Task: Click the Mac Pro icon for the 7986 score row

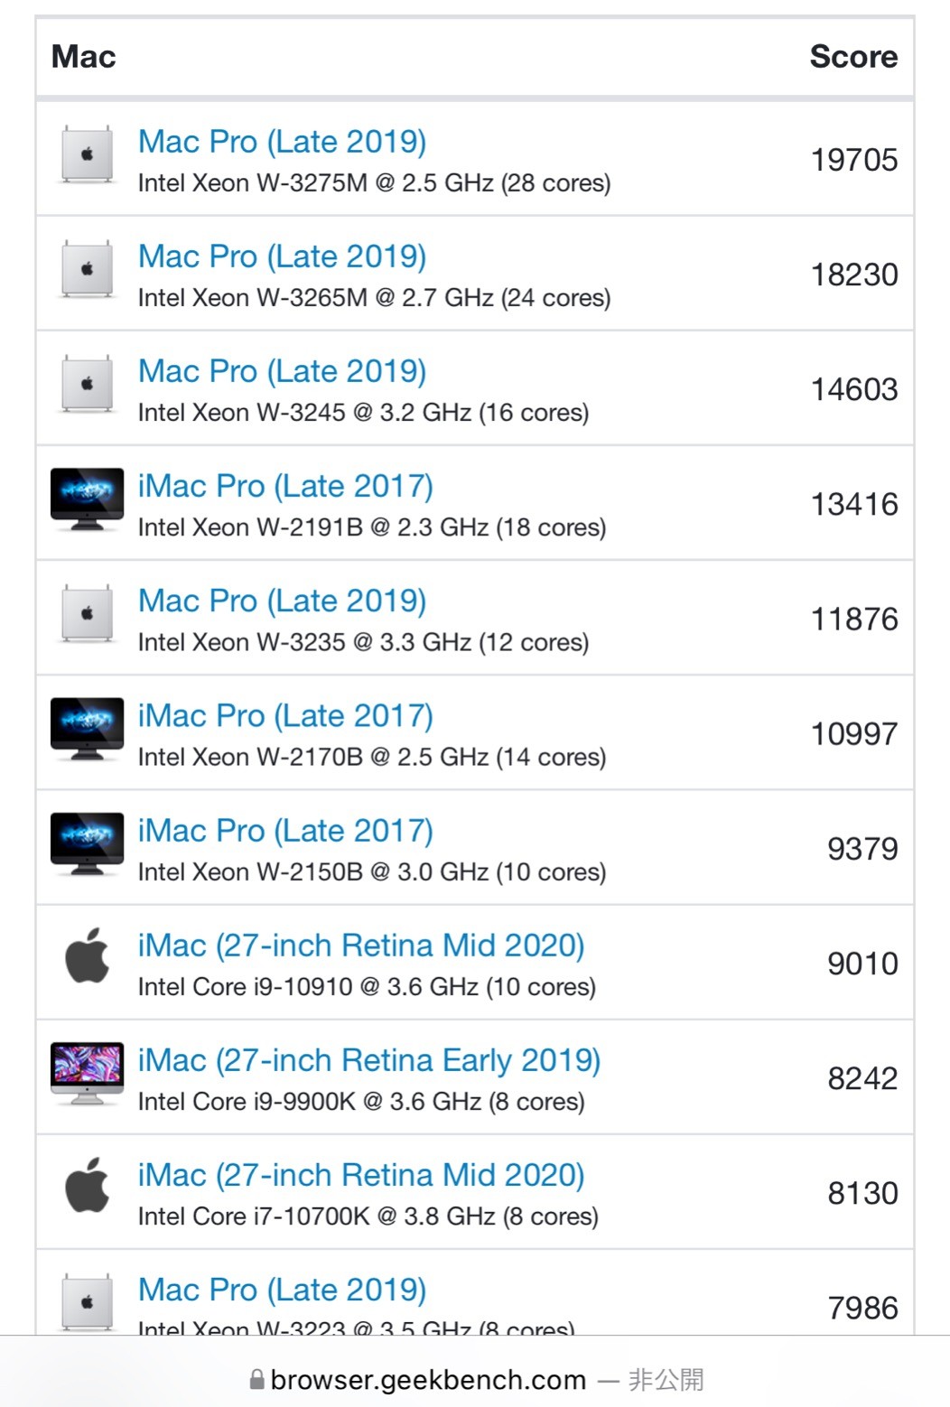Action: pyautogui.click(x=87, y=1301)
